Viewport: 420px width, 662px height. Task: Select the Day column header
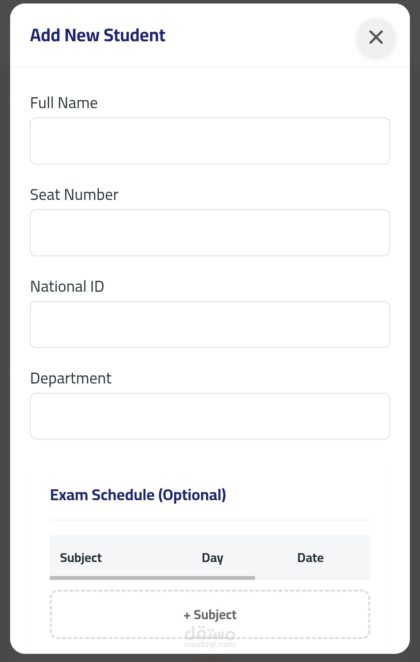(x=212, y=558)
